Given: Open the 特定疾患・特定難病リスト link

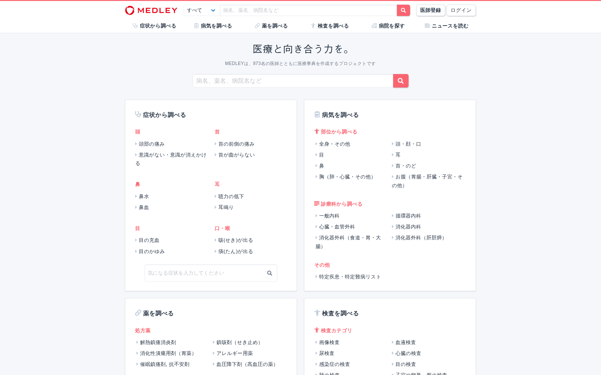Looking at the screenshot, I should click(x=350, y=277).
